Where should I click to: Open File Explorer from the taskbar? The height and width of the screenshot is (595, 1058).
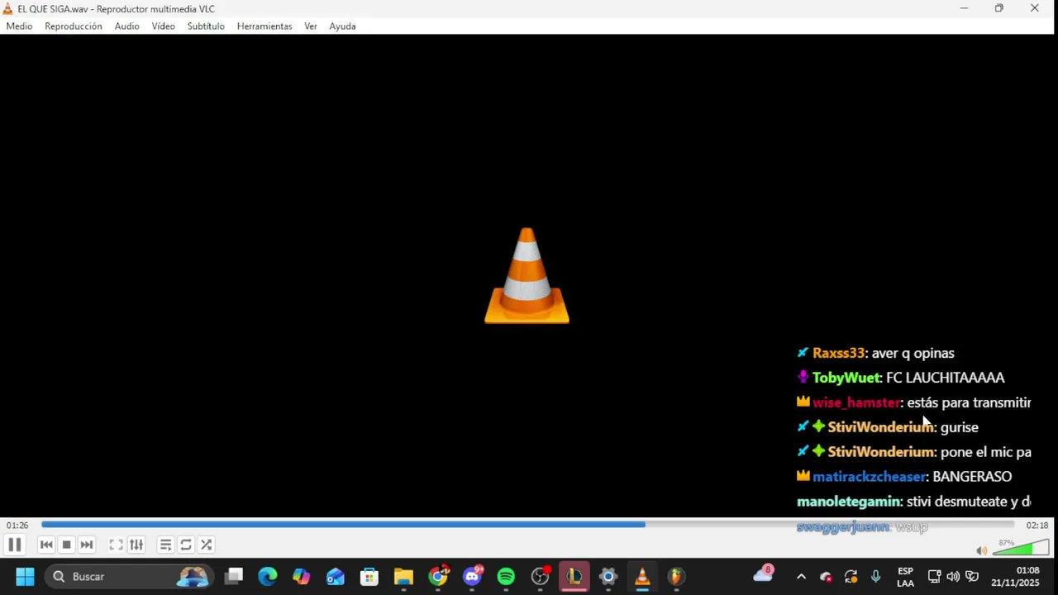tap(403, 577)
